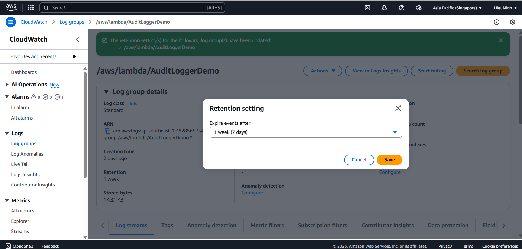Open Contributor Insights in the sidebar
This screenshot has width=522, height=249.
[x=33, y=185]
